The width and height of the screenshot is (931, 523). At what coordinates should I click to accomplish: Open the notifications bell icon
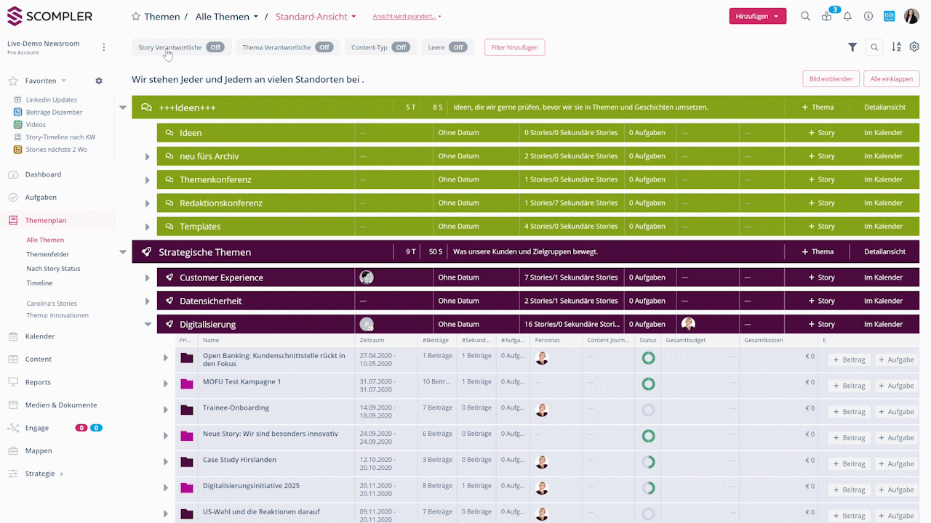847,16
